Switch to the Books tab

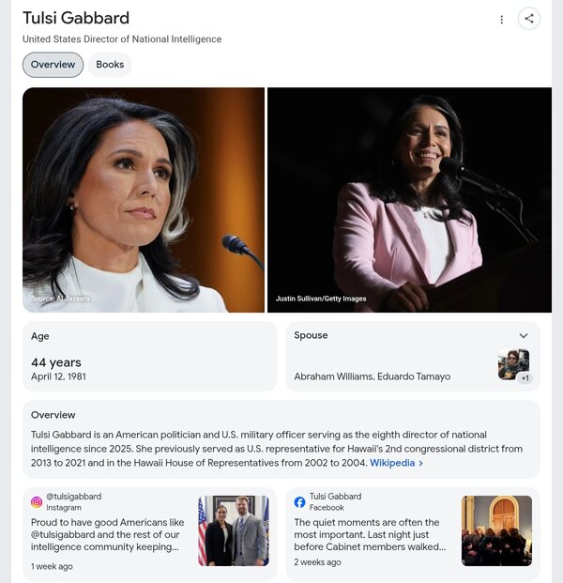[110, 65]
